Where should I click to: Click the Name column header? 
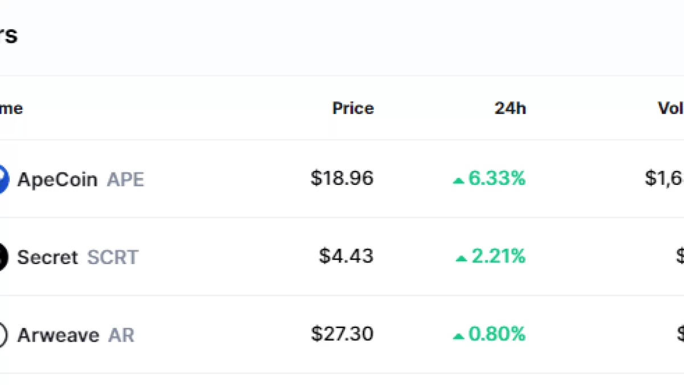pos(10,108)
